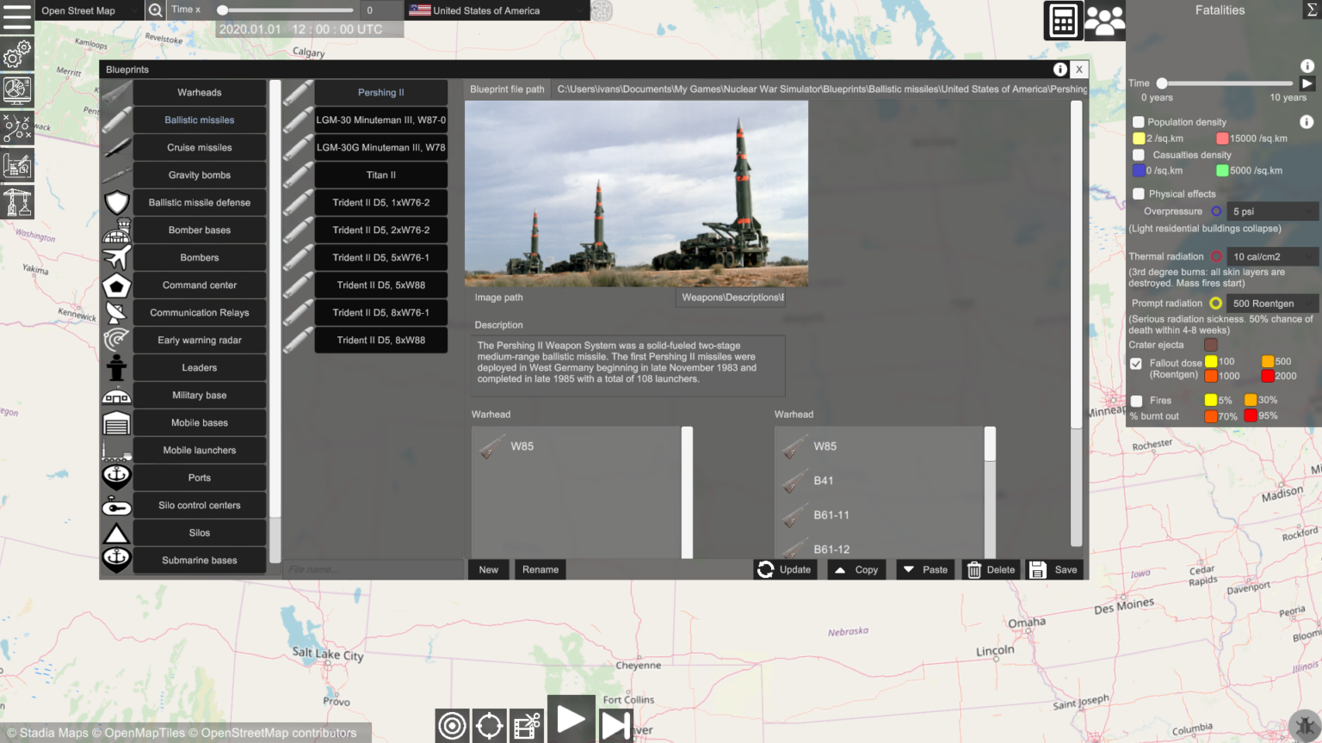
Task: Click the construction crane icon in left sidebar
Action: point(17,202)
